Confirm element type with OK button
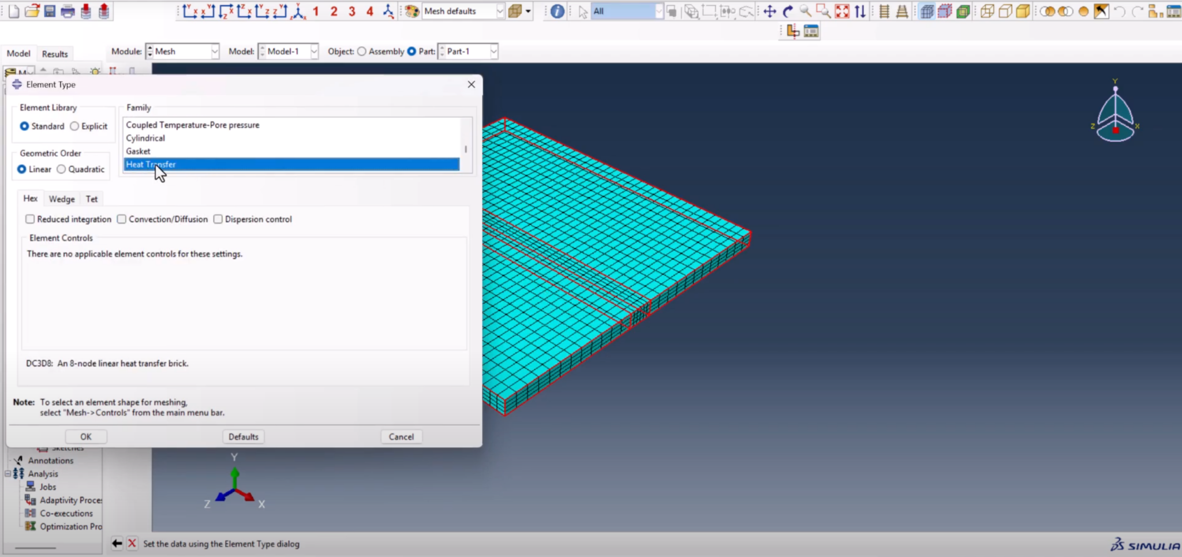This screenshot has width=1182, height=557. 85,436
